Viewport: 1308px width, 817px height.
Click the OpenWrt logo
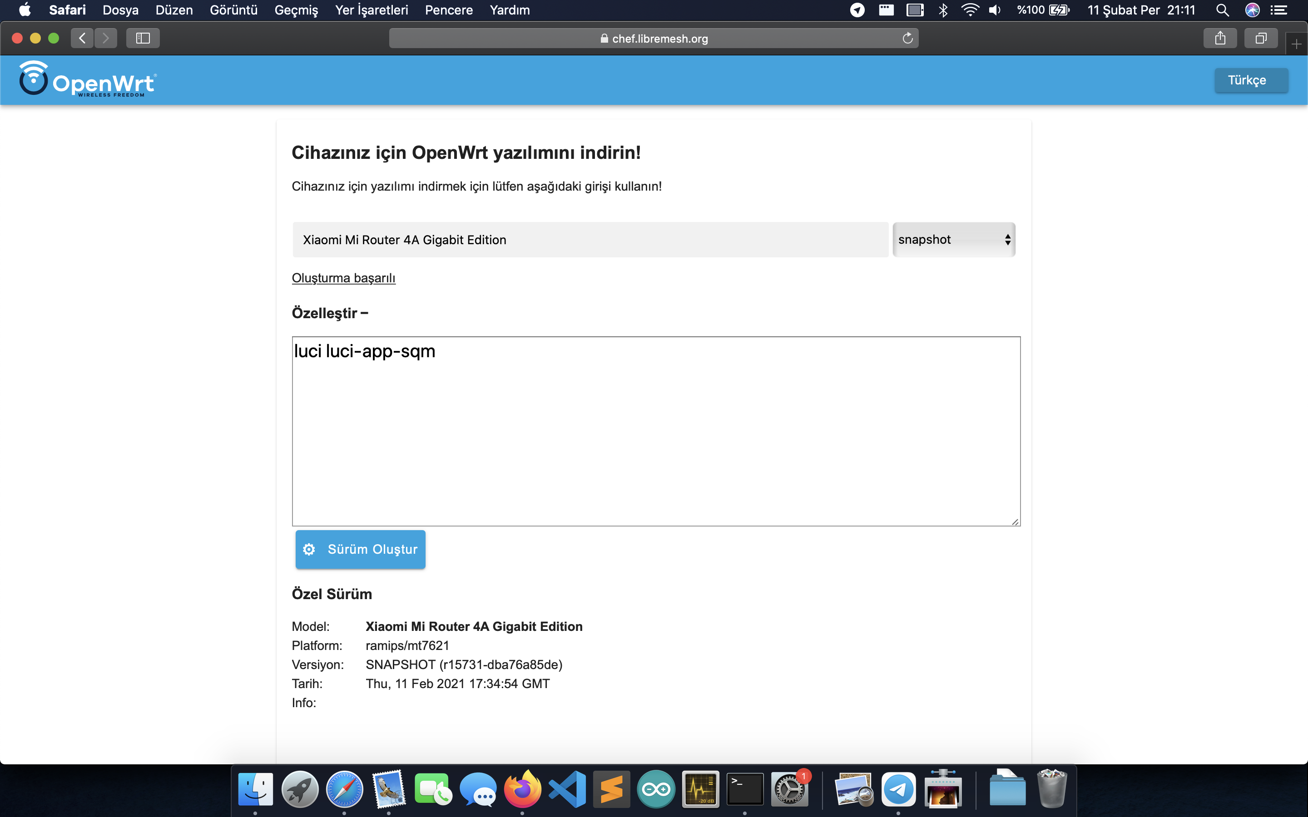coord(88,79)
